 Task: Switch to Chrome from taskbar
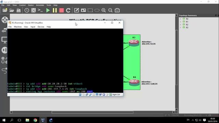click(x=35, y=120)
